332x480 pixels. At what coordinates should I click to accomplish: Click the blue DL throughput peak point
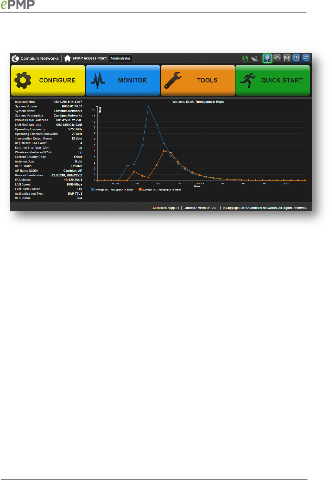pos(148,106)
